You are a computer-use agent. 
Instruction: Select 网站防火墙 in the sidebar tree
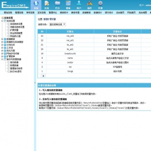pyautogui.click(x=15, y=36)
